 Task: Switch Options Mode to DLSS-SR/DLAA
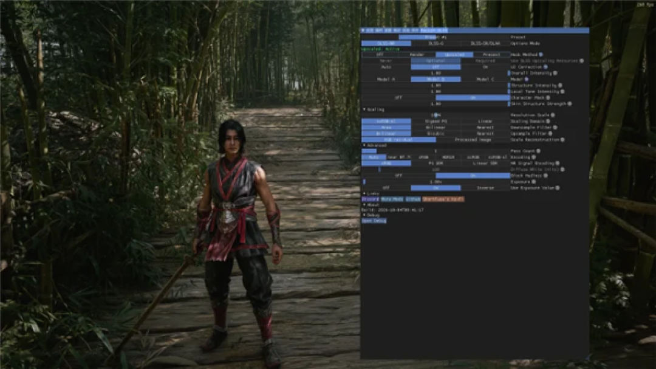point(485,43)
